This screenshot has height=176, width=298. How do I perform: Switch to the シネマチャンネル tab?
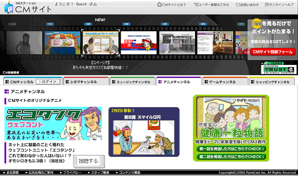pyautogui.click(x=87, y=81)
